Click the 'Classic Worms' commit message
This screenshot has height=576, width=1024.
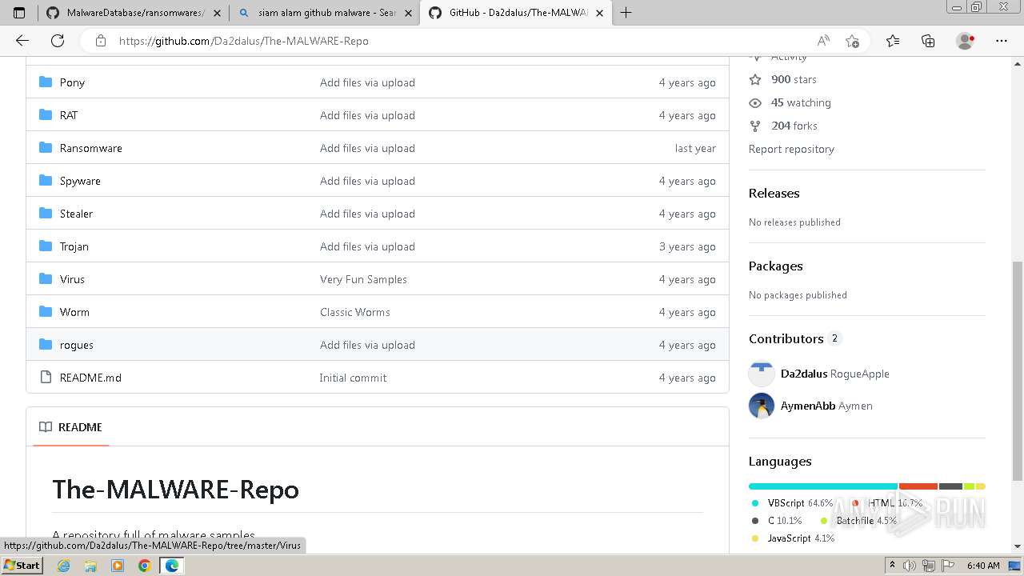pos(355,312)
